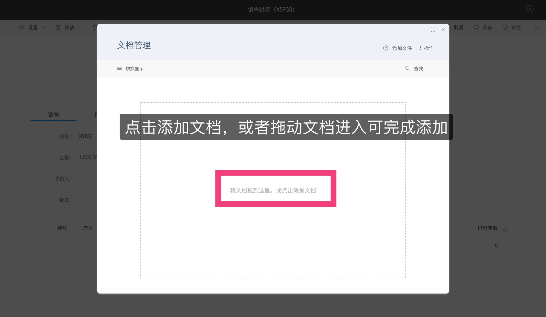This screenshot has width=546, height=317.
Task: Open settings via the gear icon
Action: [22, 27]
